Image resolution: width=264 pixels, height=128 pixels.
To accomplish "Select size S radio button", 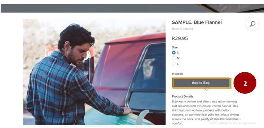I will point(174,53).
